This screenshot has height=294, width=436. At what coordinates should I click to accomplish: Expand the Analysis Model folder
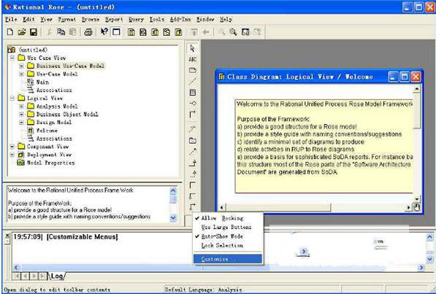[x=21, y=107]
